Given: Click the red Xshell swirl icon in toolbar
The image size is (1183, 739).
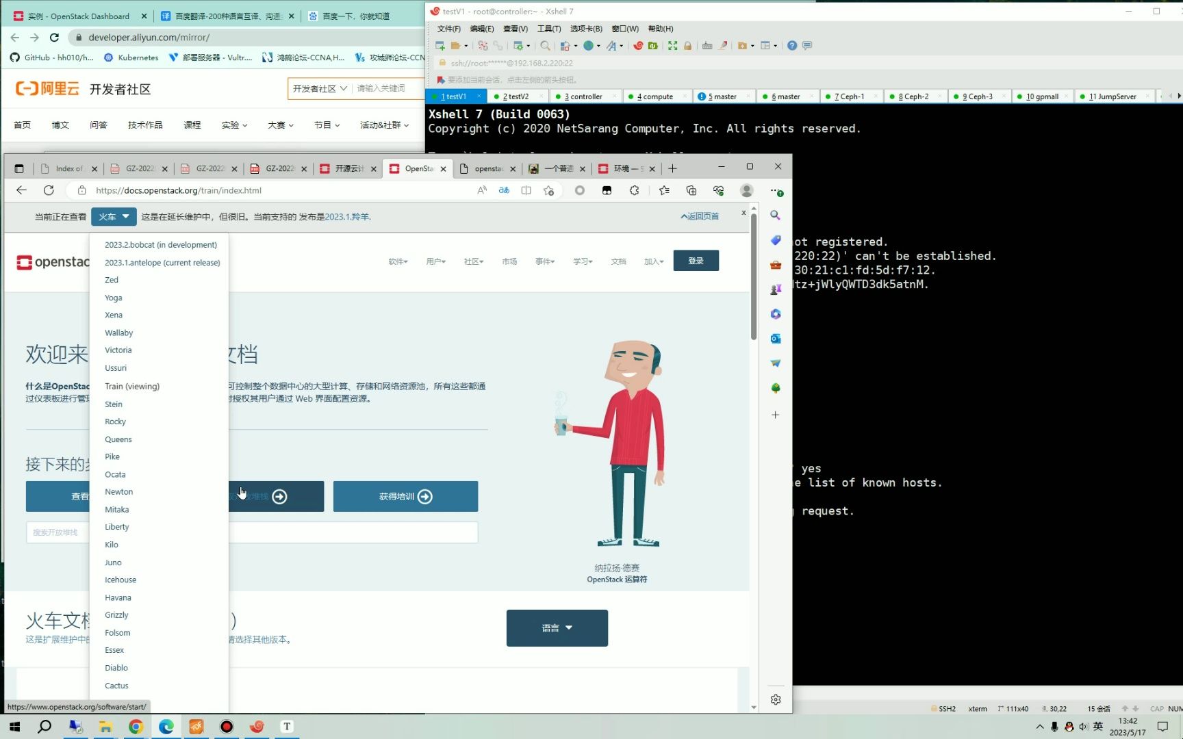Looking at the screenshot, I should click(638, 46).
